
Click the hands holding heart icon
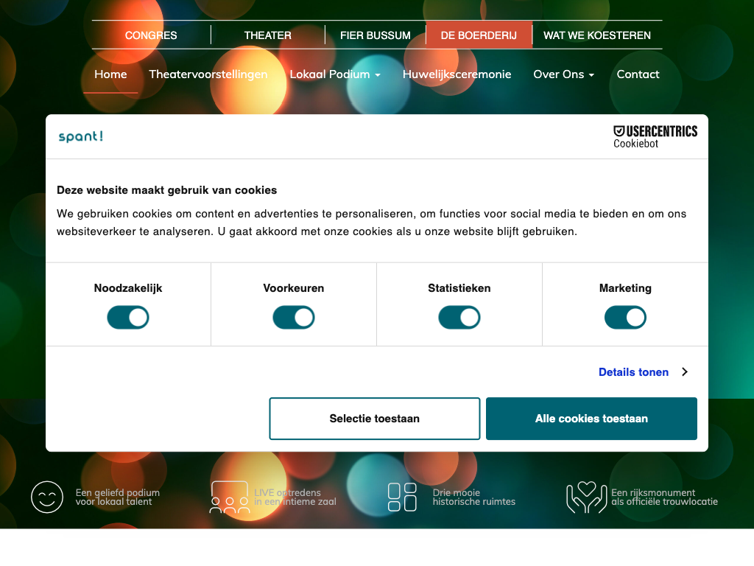pos(586,497)
